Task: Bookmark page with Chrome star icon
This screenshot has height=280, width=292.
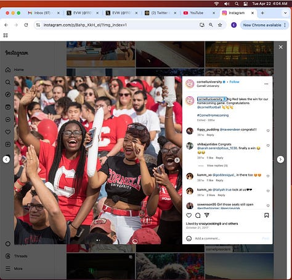Action: [x=220, y=25]
